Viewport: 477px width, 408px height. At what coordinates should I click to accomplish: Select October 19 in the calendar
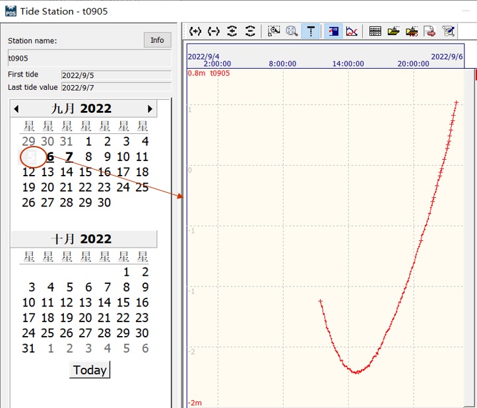pos(67,318)
